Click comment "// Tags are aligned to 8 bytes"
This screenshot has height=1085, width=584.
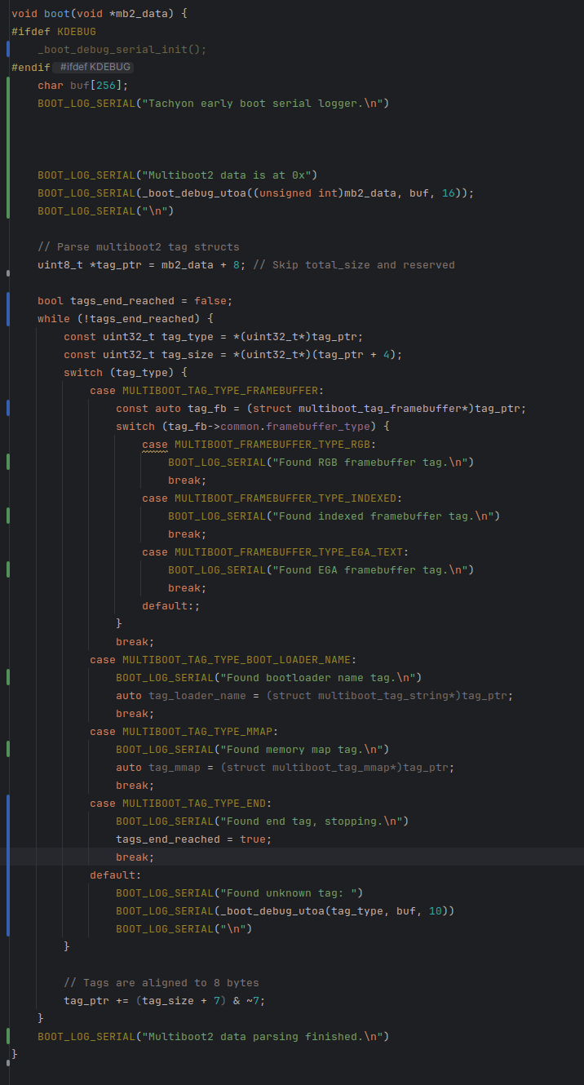pos(161,982)
